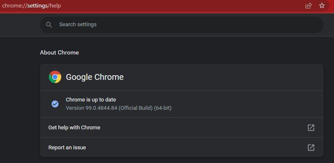
Task: Open external link icon for Report an issue
Action: coord(311,148)
